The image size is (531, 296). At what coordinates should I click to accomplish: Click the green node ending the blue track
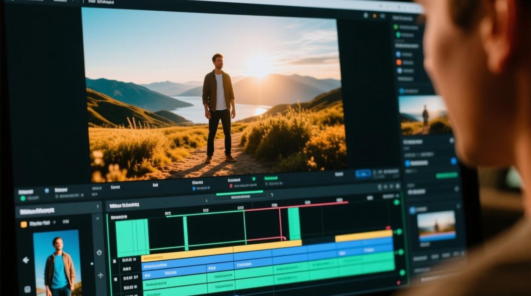401,252
